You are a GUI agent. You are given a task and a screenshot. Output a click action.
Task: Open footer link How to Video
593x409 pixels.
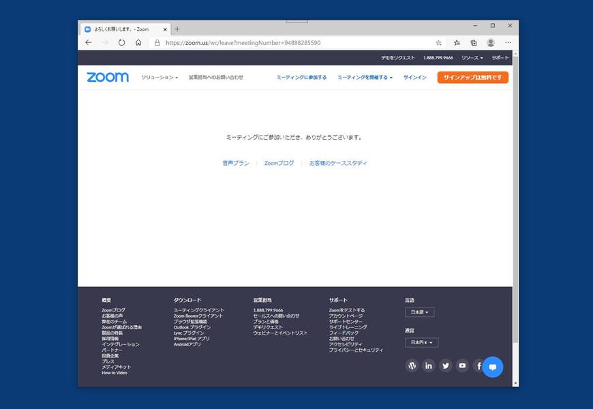click(x=115, y=373)
